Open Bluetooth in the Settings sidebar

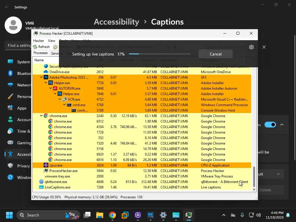pyautogui.click(x=18, y=73)
